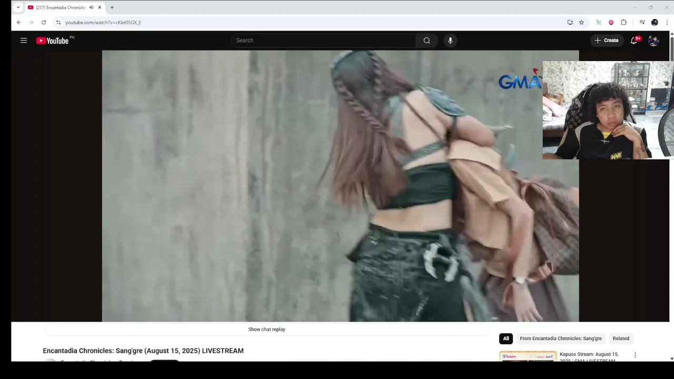
Task: Open the Chrome profile avatar
Action: pos(655,23)
